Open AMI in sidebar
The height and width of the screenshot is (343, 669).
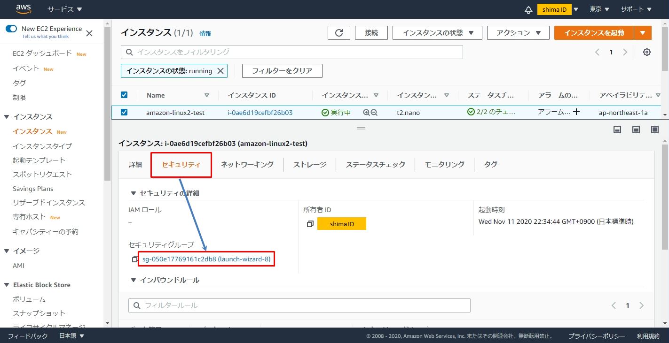click(x=18, y=266)
